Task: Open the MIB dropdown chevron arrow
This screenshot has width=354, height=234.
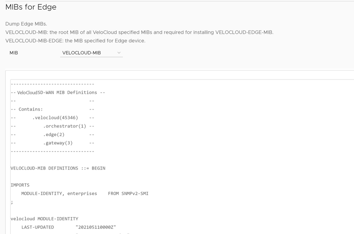Action: coord(119,53)
